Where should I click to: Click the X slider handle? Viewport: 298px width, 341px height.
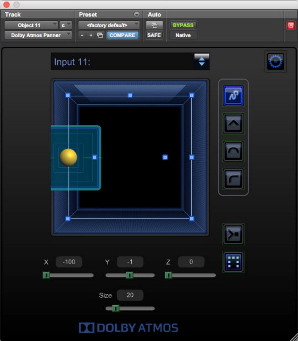pyautogui.click(x=46, y=275)
